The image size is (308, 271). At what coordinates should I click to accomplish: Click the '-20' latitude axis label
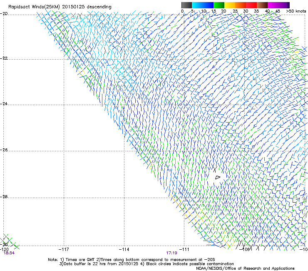point(4,14)
